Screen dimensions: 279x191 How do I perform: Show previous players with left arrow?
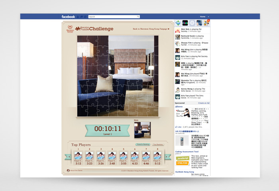[x=68, y=157]
